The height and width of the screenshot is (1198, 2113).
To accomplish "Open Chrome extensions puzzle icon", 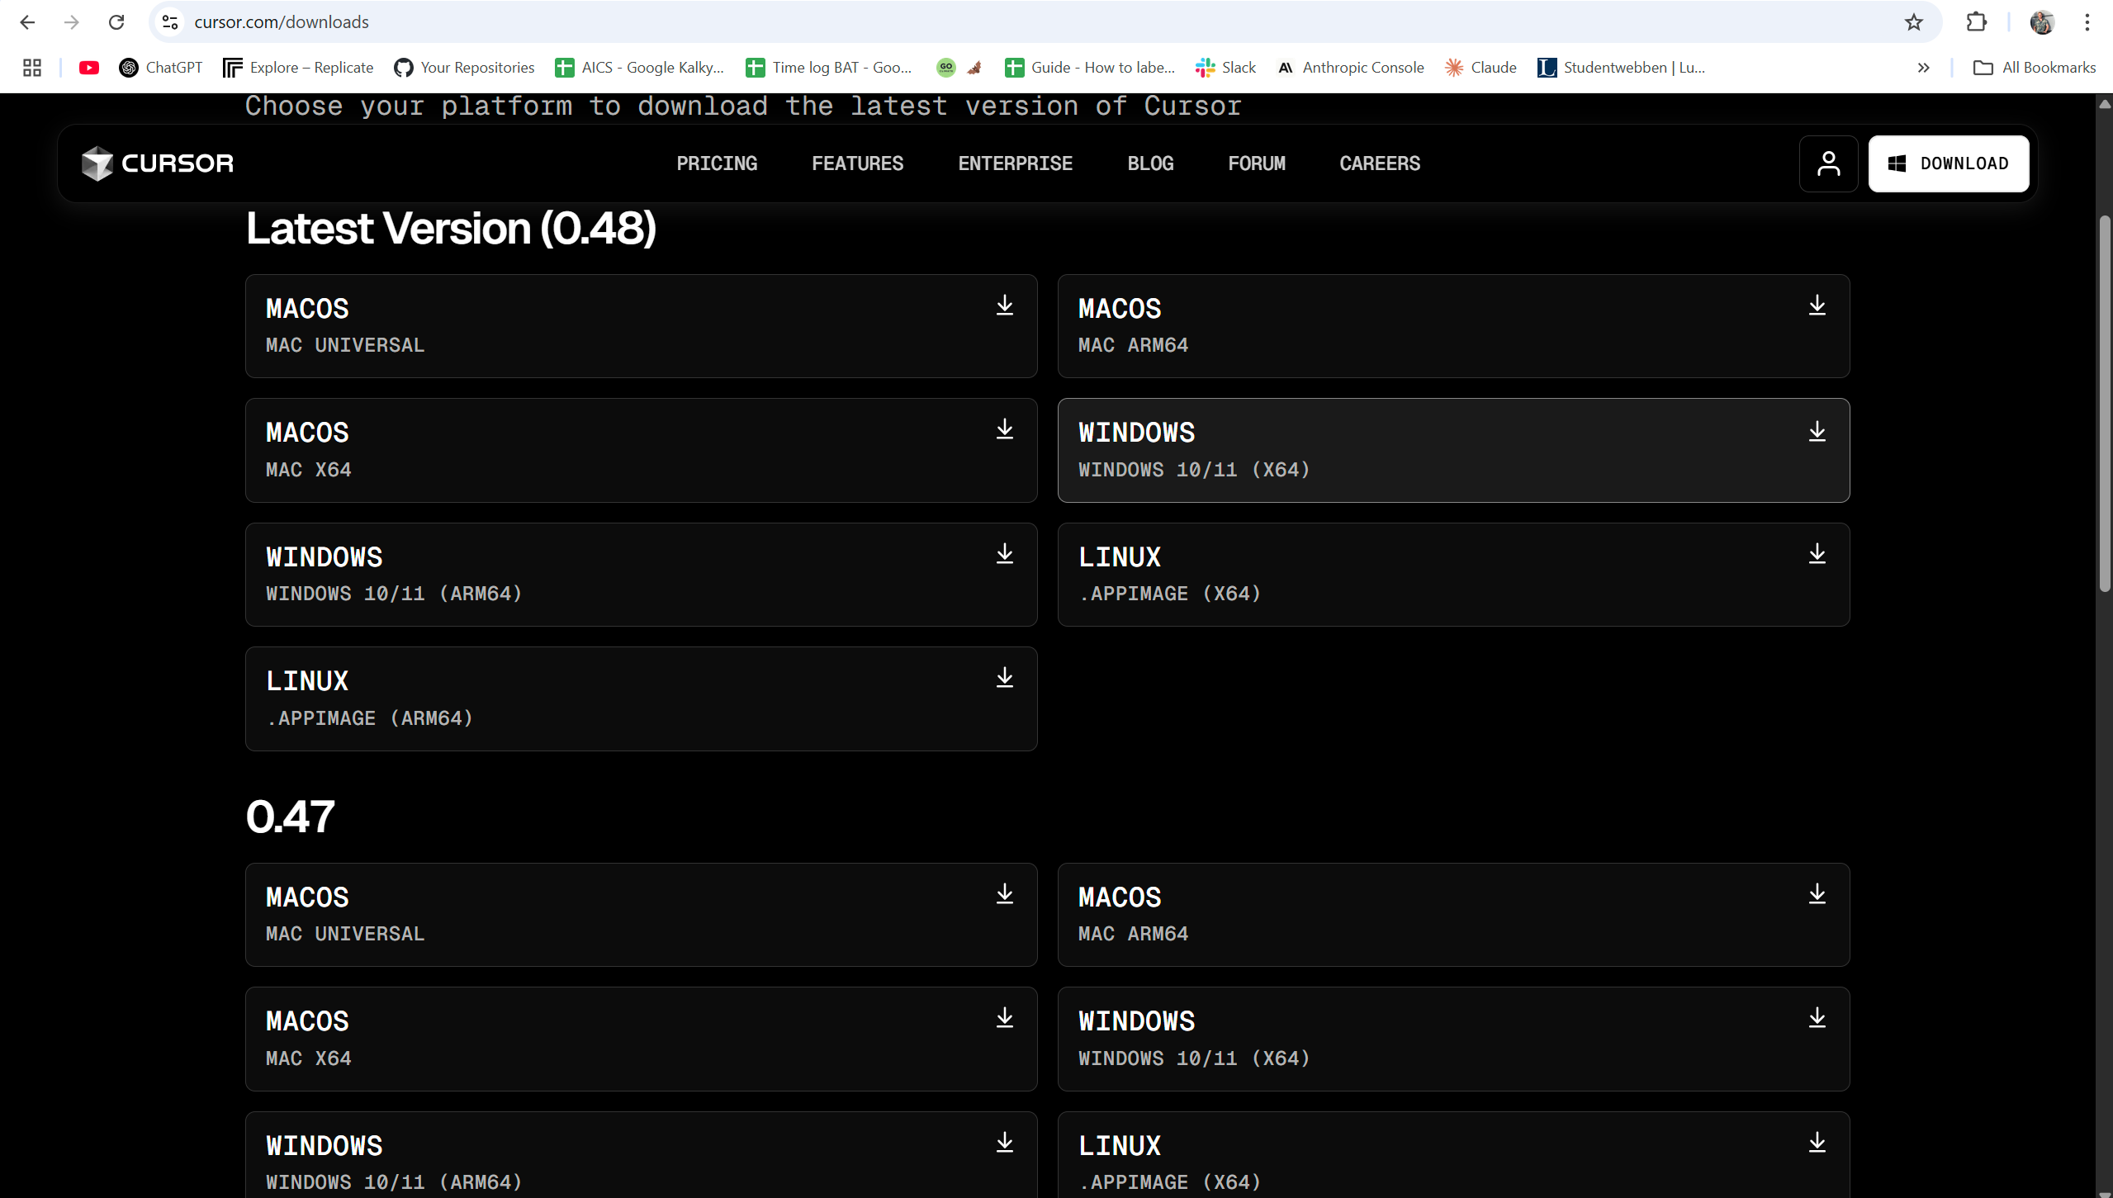I will 1977,22.
